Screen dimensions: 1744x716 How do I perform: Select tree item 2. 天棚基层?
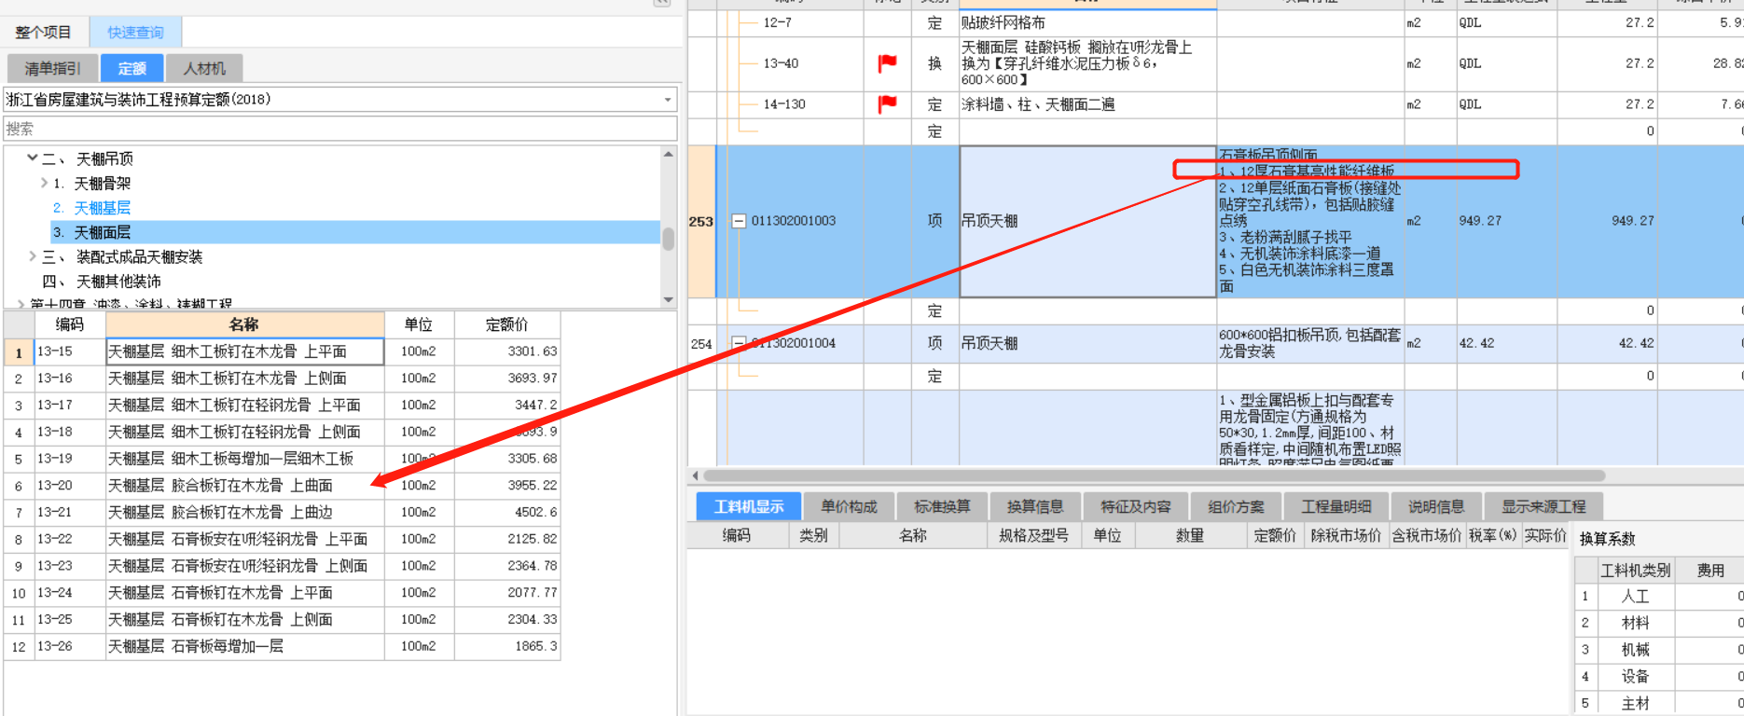[92, 208]
